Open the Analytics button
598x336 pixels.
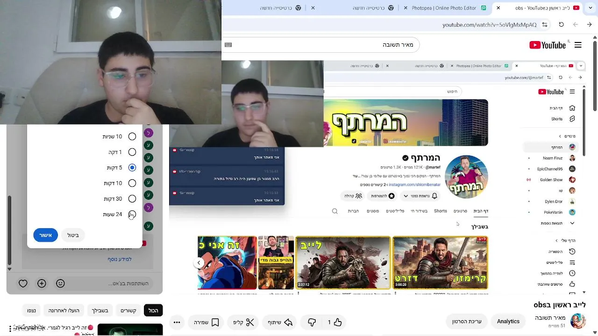tap(508, 321)
